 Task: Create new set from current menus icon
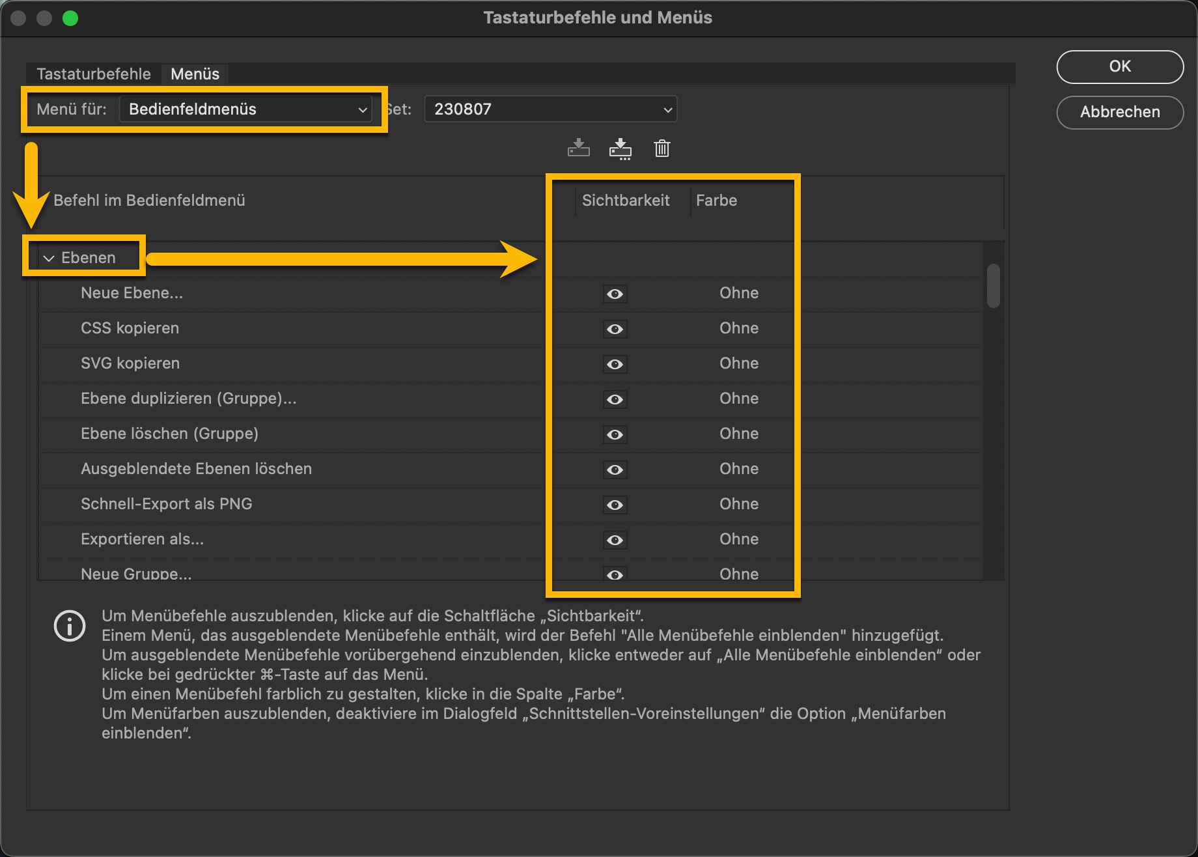click(x=620, y=148)
